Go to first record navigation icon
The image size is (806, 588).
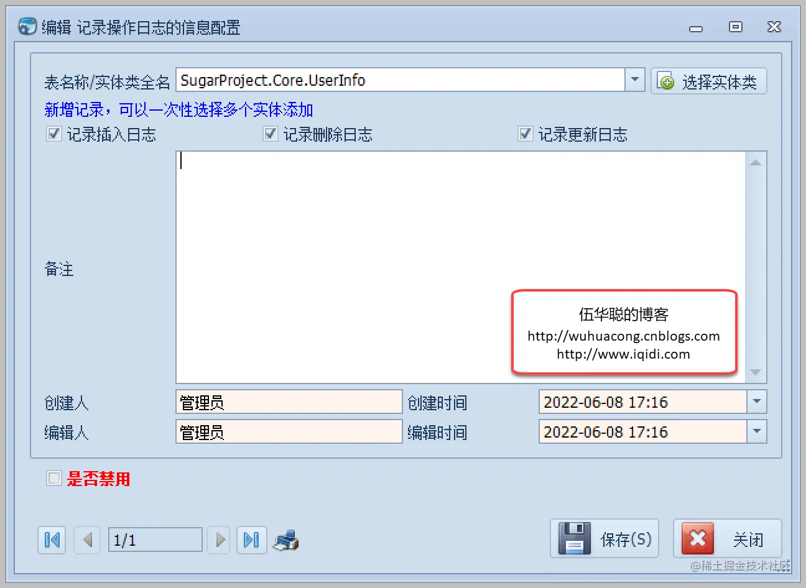52,540
